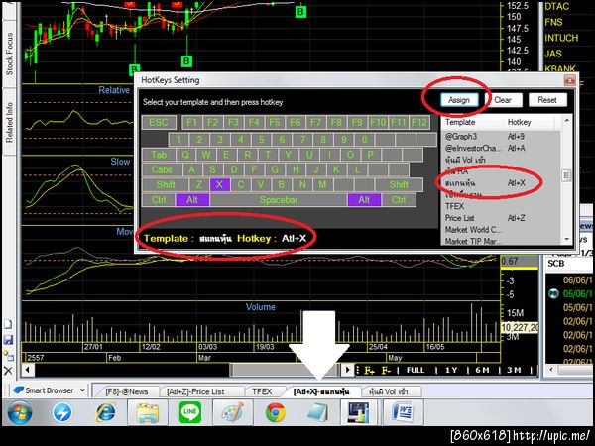Open the Smart Browser dropdown arrow

(x=82, y=390)
